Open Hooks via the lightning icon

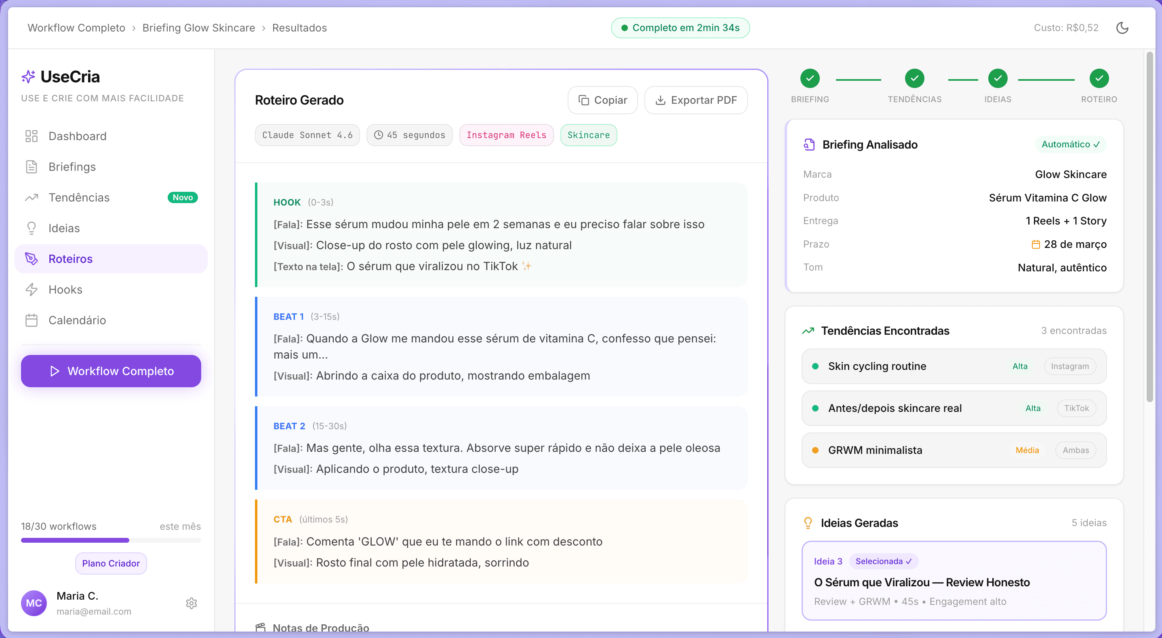tap(31, 289)
